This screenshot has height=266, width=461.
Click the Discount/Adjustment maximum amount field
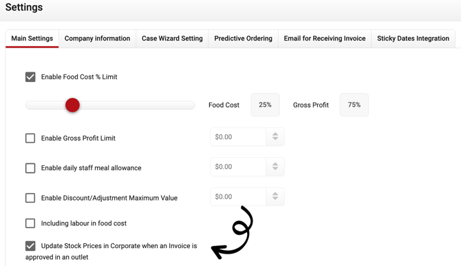point(238,197)
